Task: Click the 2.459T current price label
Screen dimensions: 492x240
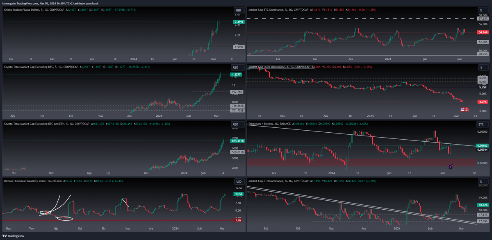Action: coord(238,22)
